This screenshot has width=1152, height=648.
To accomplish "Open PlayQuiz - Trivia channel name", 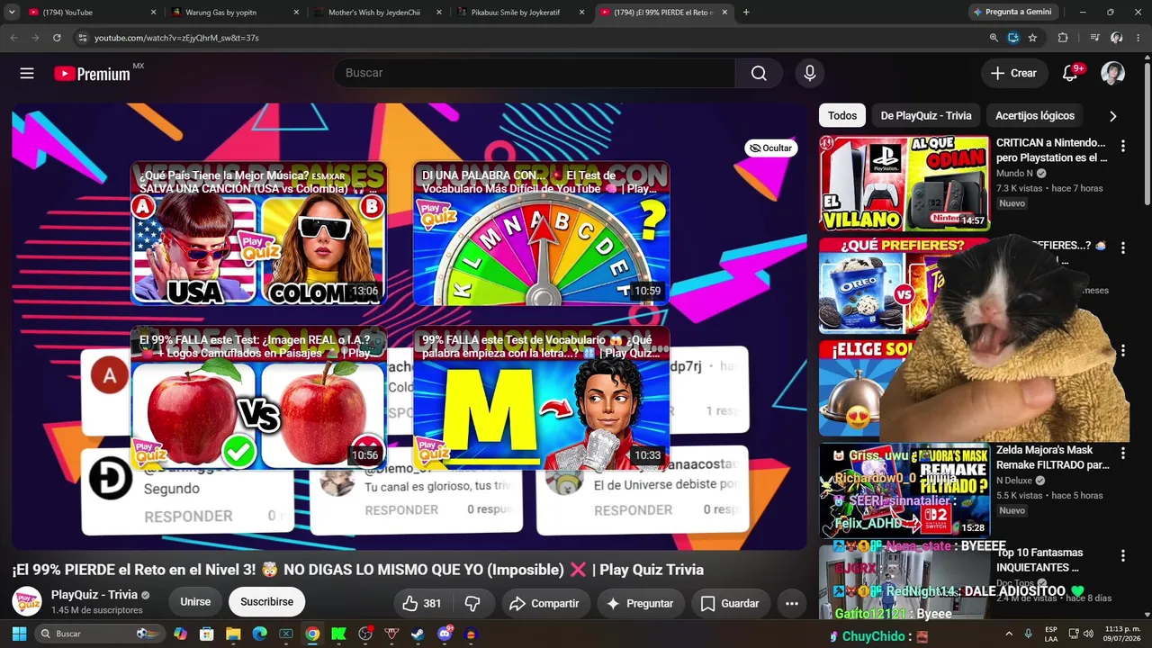I will coord(94,595).
